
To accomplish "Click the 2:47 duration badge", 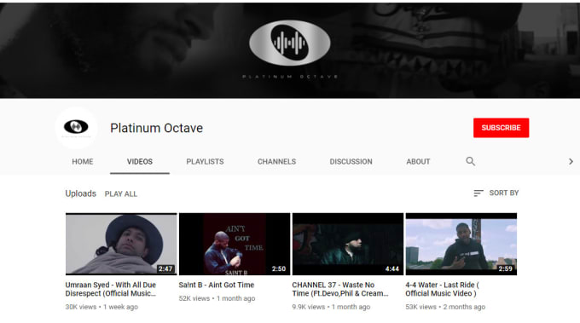I will pos(165,268).
